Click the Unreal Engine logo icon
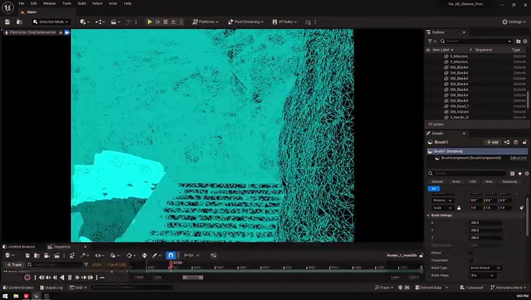The image size is (531, 300). [8, 7]
